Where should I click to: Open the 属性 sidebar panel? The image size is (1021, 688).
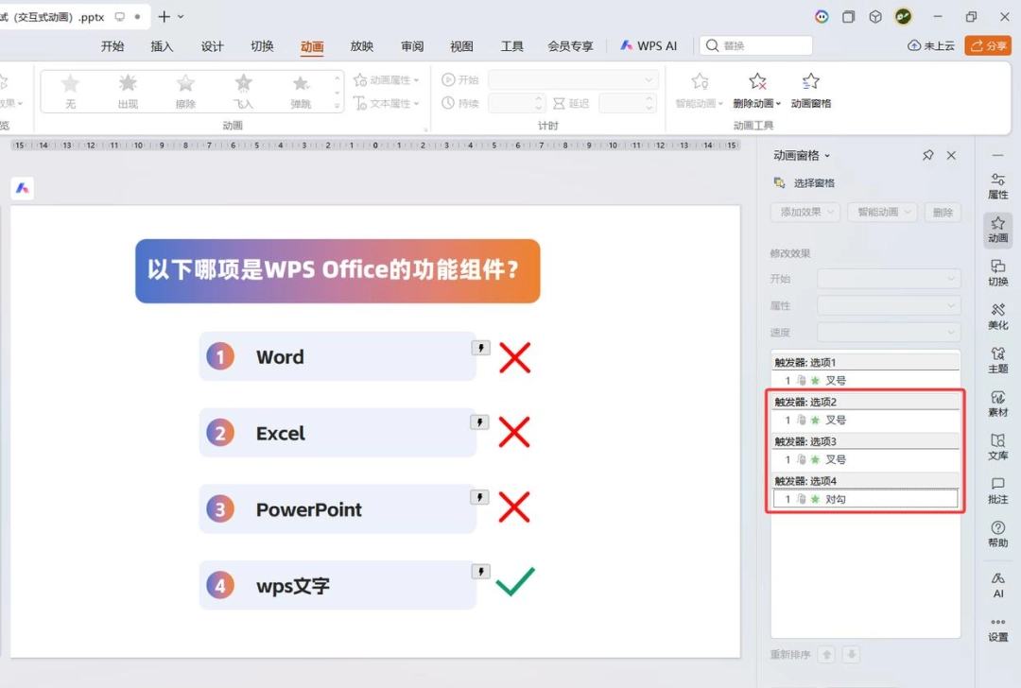click(997, 186)
